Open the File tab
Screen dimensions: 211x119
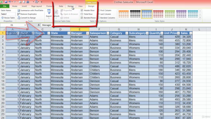5,6
